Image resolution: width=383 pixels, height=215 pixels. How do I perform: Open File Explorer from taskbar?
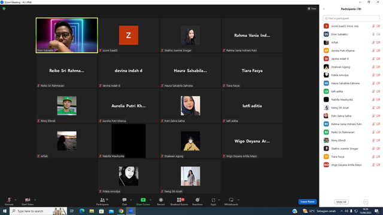pyautogui.click(x=92, y=211)
